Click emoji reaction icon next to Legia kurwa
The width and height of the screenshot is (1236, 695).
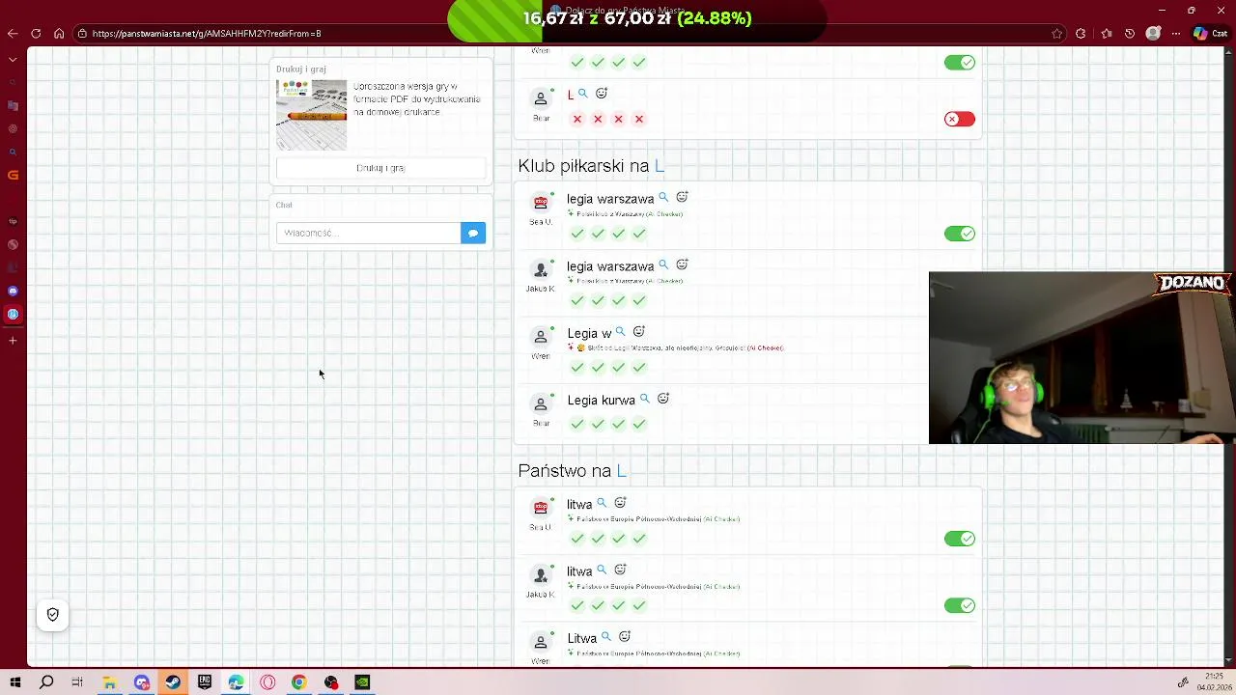[663, 398]
